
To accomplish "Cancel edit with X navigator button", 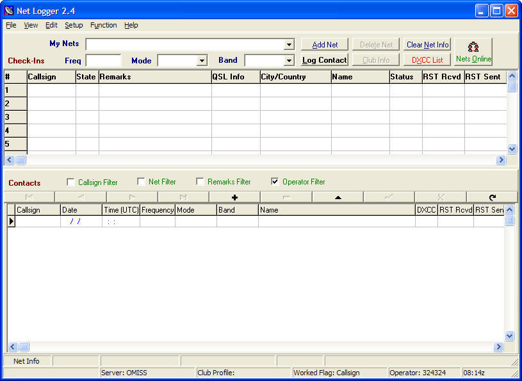I will point(441,197).
